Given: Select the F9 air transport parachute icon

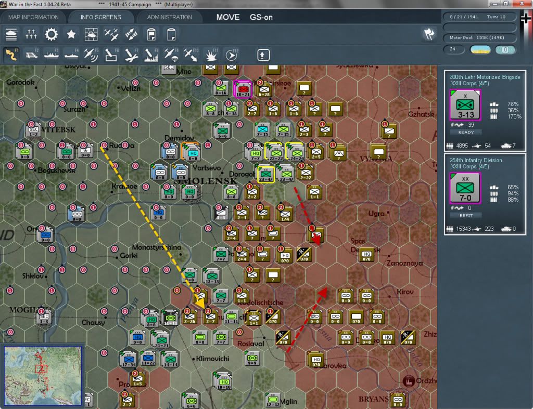Looking at the screenshot, I should coord(171,55).
